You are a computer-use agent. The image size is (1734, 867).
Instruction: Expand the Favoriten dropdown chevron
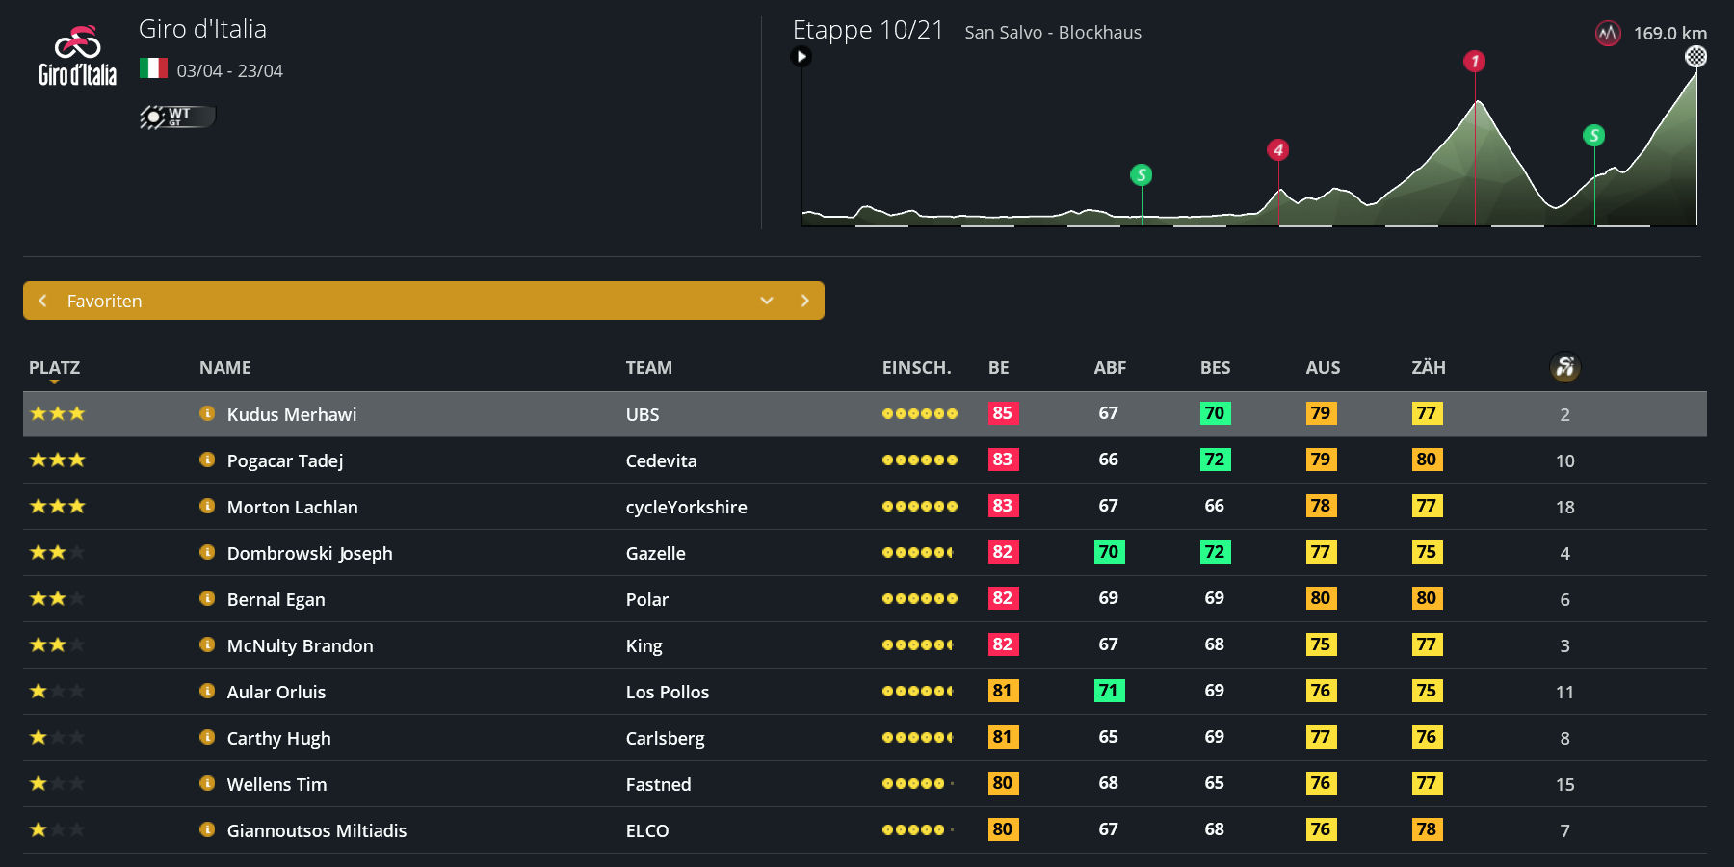767,301
